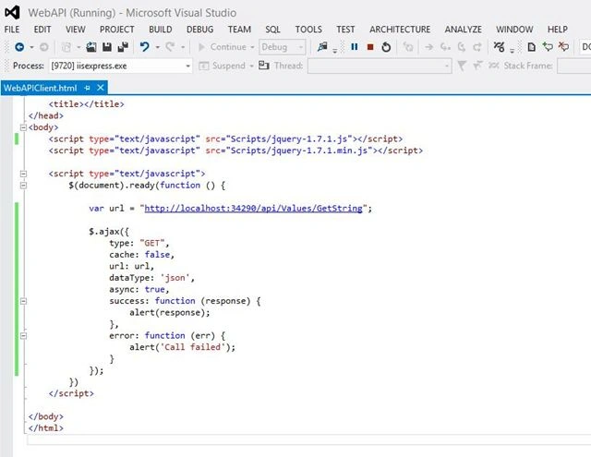This screenshot has height=457, width=591.
Task: Collapse the body tag outlining node
Action: [x=23, y=127]
